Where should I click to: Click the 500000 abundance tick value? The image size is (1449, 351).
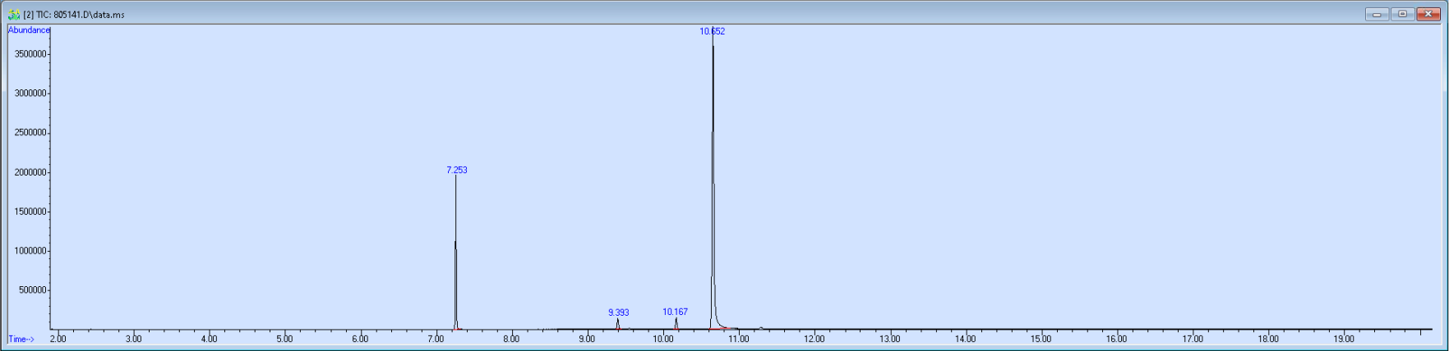point(33,290)
